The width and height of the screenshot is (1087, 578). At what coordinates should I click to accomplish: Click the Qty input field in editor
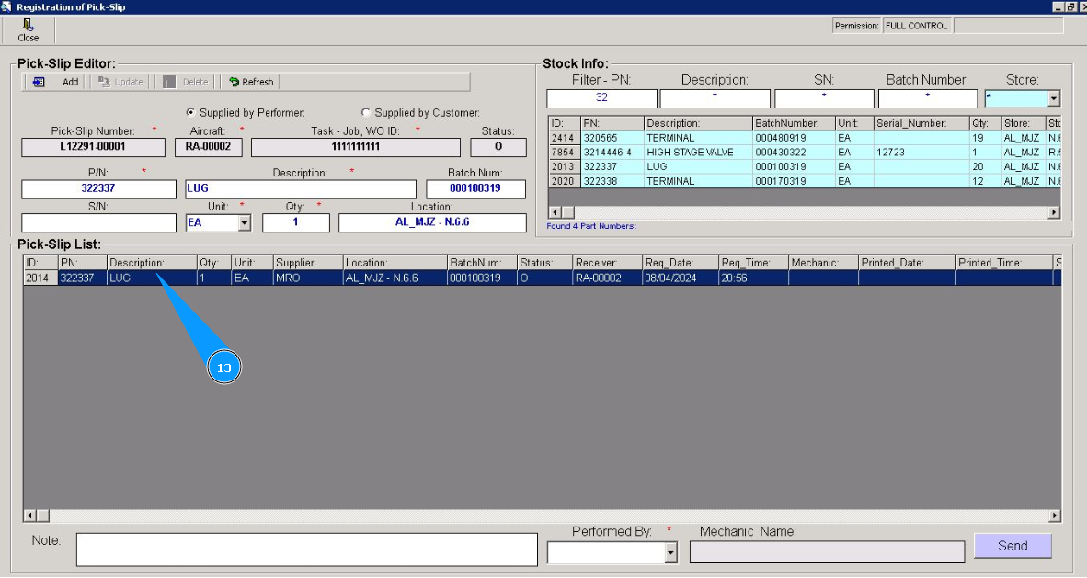295,222
